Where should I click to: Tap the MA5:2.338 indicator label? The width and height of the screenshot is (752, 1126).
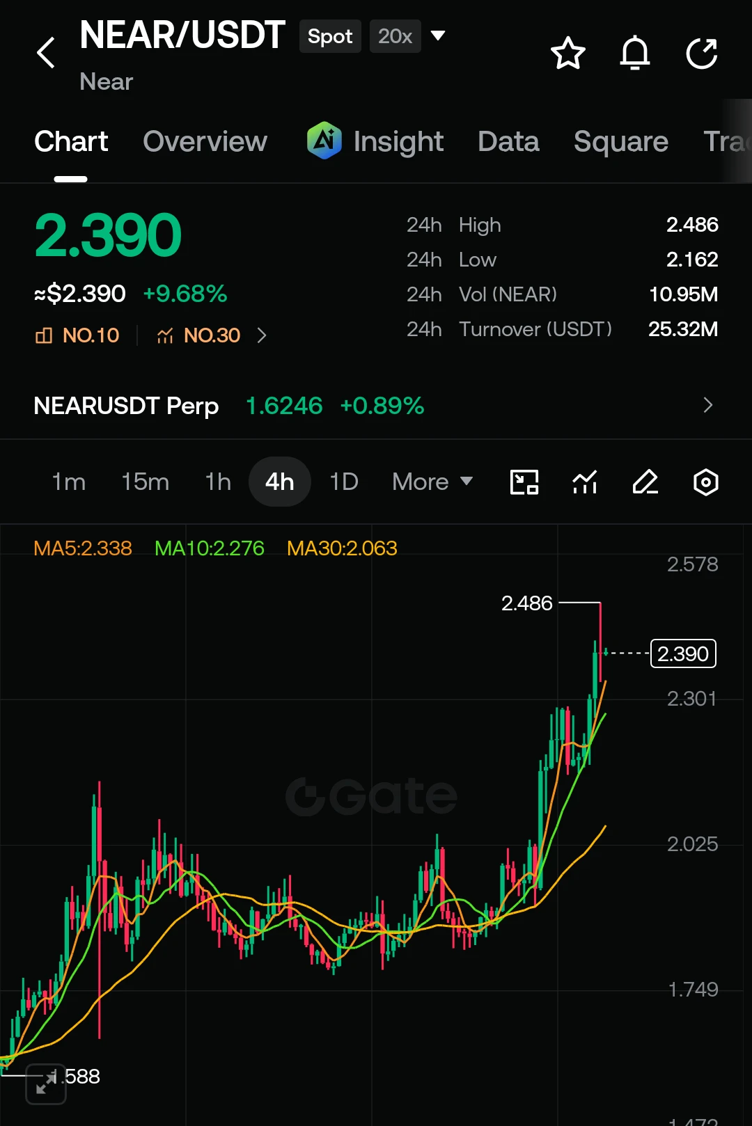click(83, 548)
